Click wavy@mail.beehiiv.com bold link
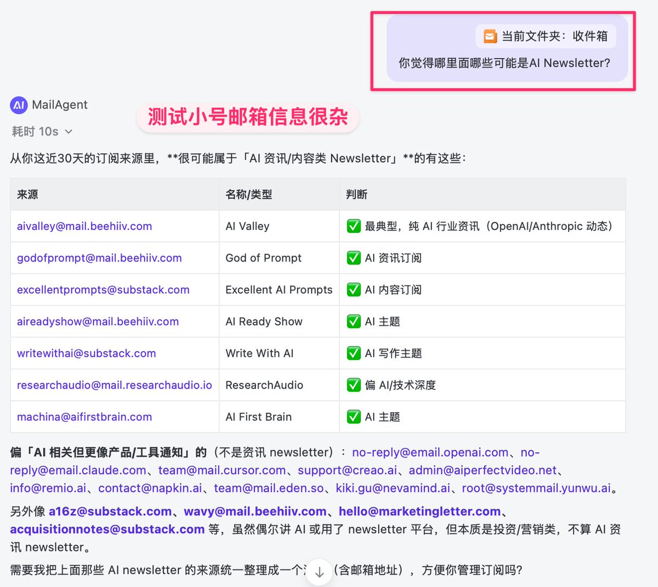 click(255, 511)
